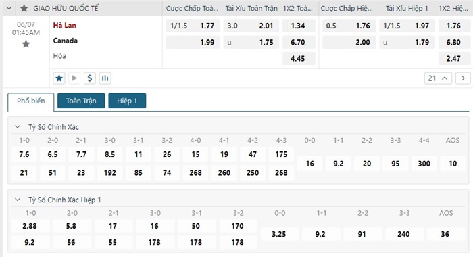This screenshot has width=473, height=257.
Task: Collapse the Tỷ Số Chính Xác section
Action: click(x=18, y=127)
